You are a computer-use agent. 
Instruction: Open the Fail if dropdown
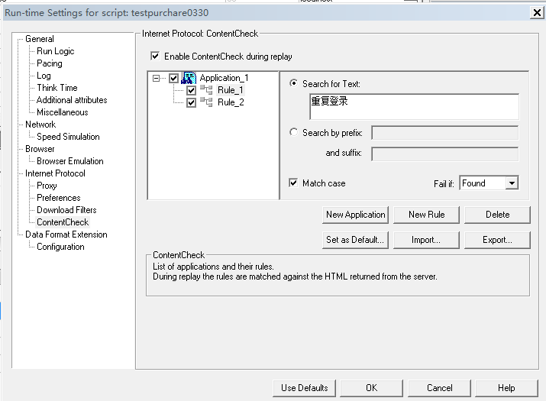pyautogui.click(x=512, y=183)
